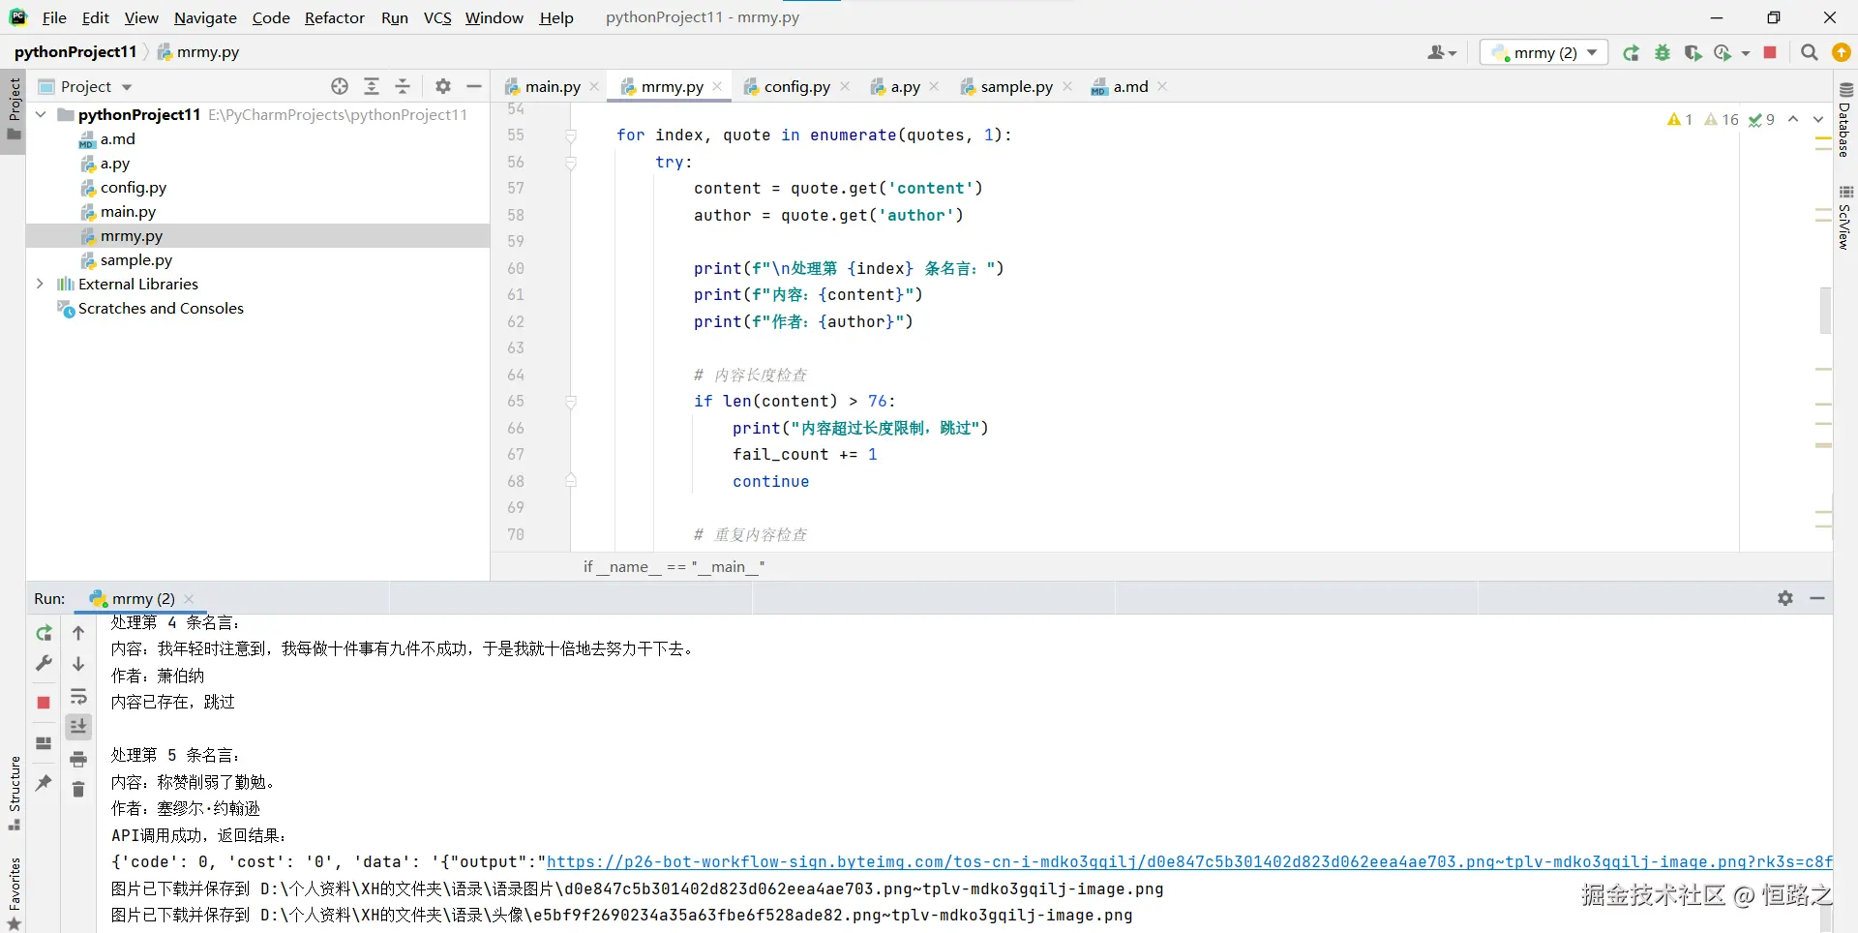The image size is (1858, 933).
Task: Run mrmy with coverage from the toolbar
Action: (1693, 53)
